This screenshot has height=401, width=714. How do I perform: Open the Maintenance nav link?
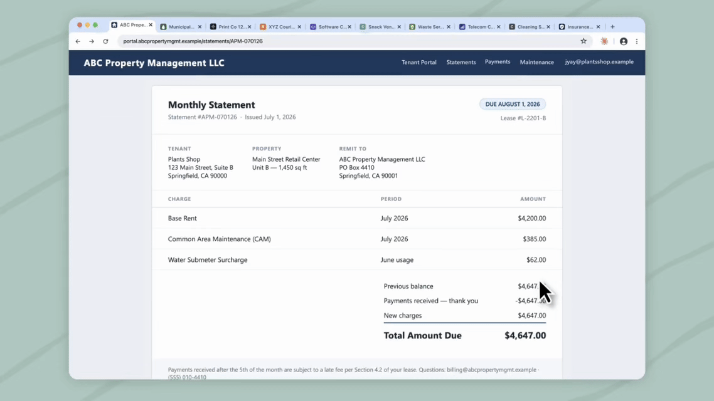pyautogui.click(x=537, y=62)
